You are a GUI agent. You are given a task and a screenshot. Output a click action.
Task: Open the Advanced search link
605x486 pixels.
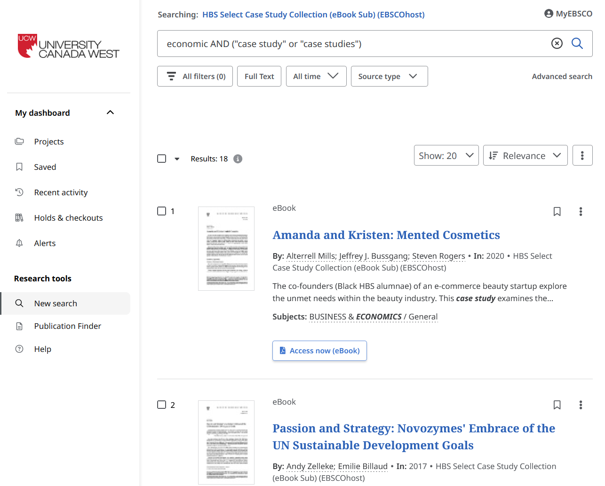(562, 76)
